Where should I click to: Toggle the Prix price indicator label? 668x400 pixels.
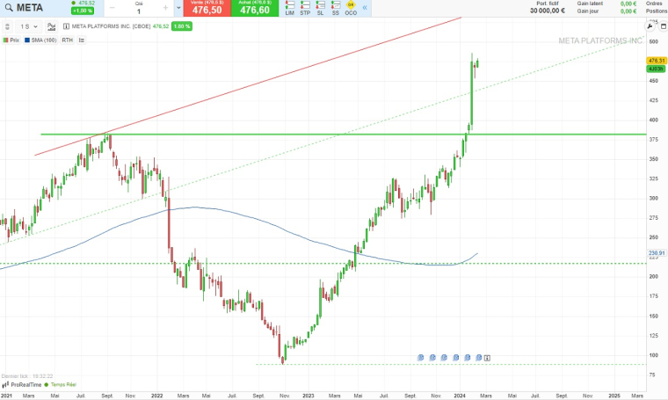(x=11, y=40)
